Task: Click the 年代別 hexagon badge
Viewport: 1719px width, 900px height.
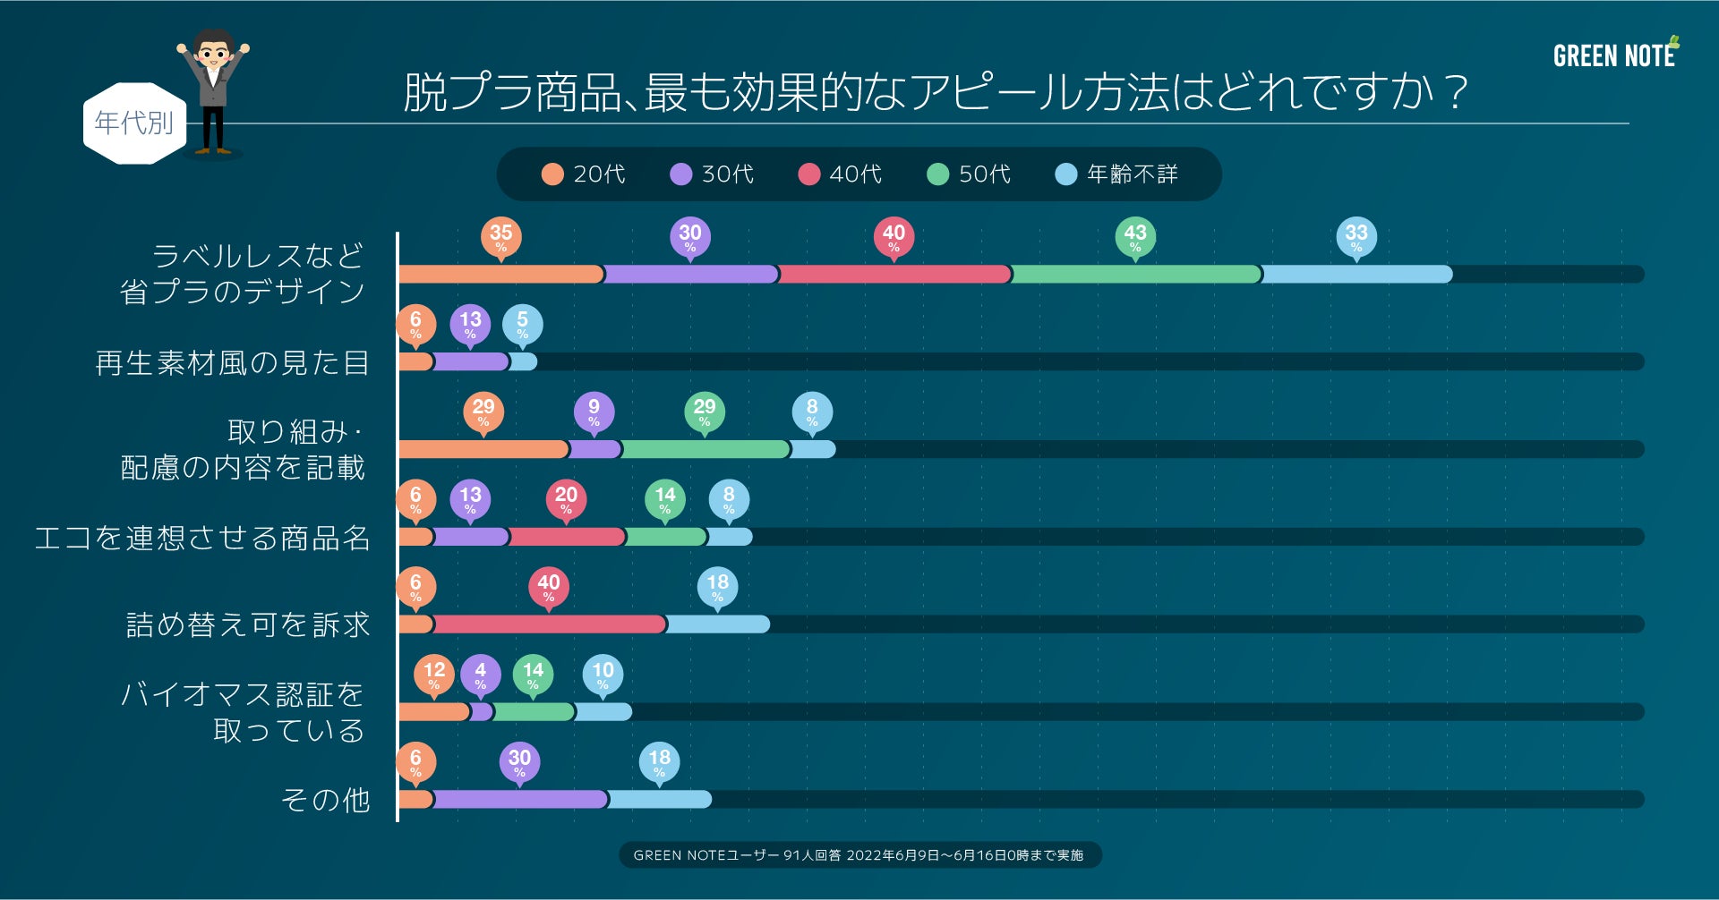Action: (x=134, y=123)
